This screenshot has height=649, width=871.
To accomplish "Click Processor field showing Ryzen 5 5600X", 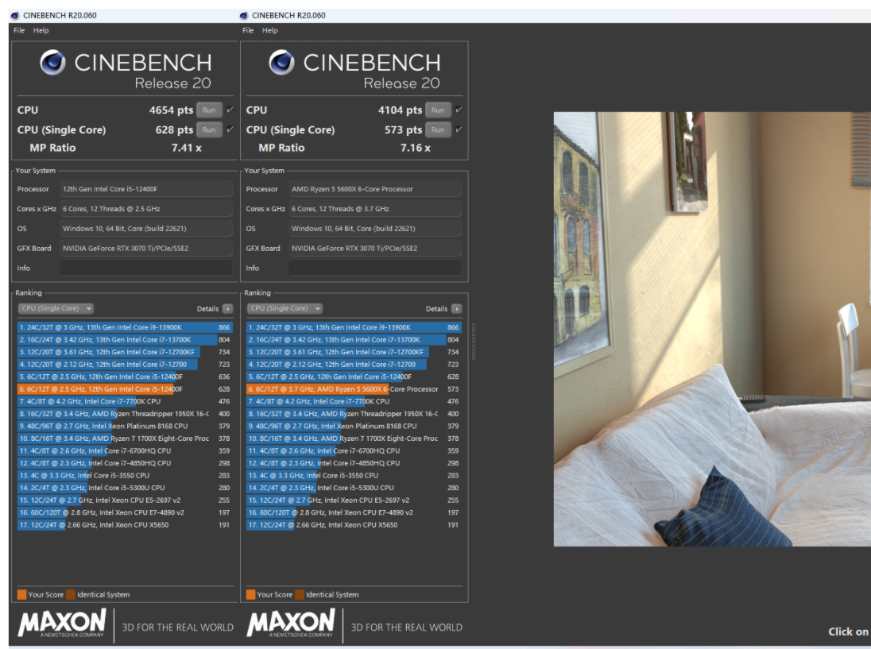I will click(375, 189).
